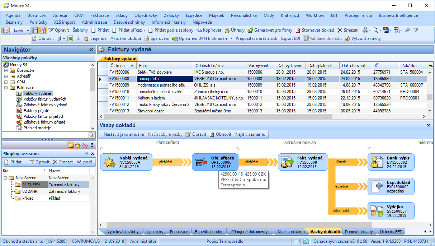Click the folder icon beside the star
Screen dimensions: 435x246
tap(71, 145)
